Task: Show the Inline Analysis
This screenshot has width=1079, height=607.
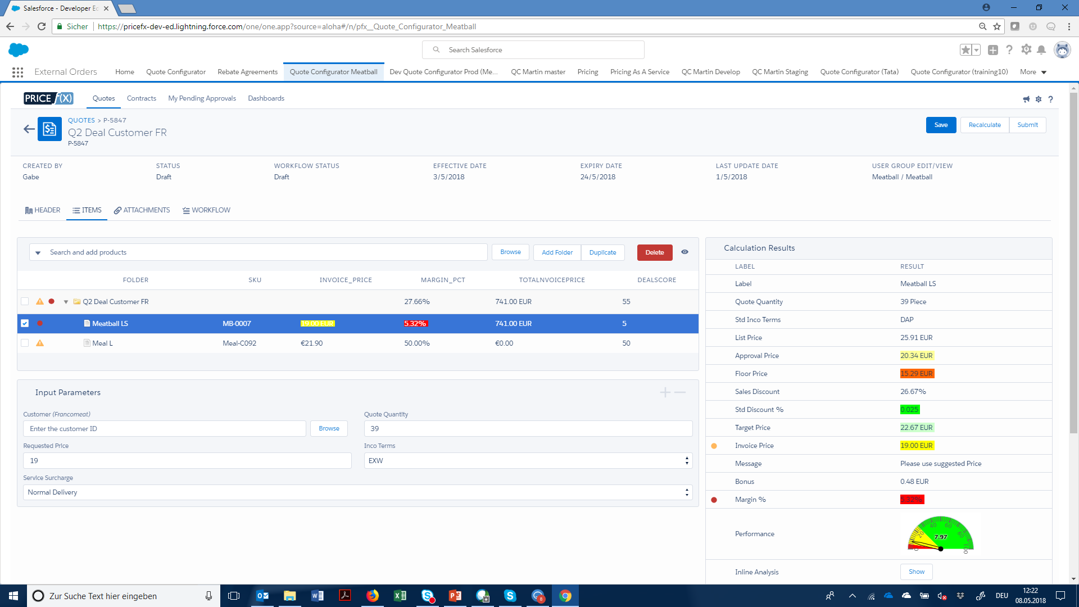Action: [916, 572]
